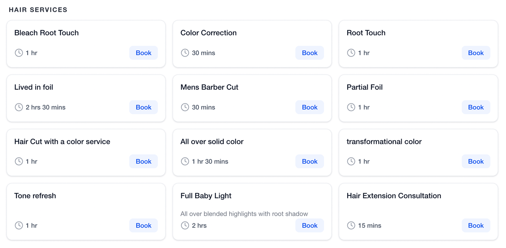Book the Root Touch service
Image resolution: width=506 pixels, height=248 pixels.
click(476, 53)
